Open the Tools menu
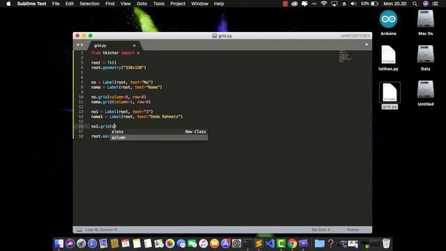Viewport: 446px width, 251px height. (159, 3)
